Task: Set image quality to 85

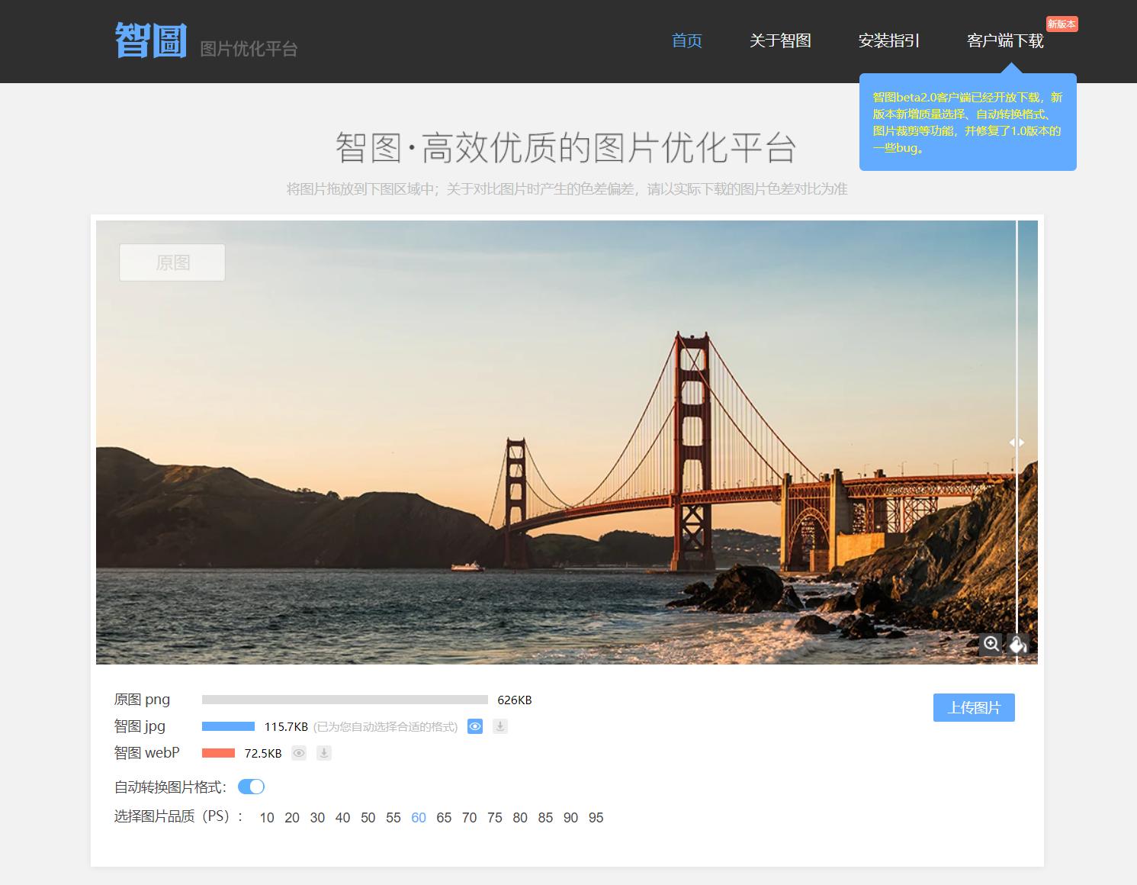Action: [545, 818]
